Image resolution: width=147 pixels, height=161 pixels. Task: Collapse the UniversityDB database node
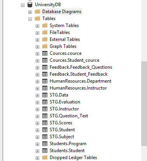click(22, 5)
